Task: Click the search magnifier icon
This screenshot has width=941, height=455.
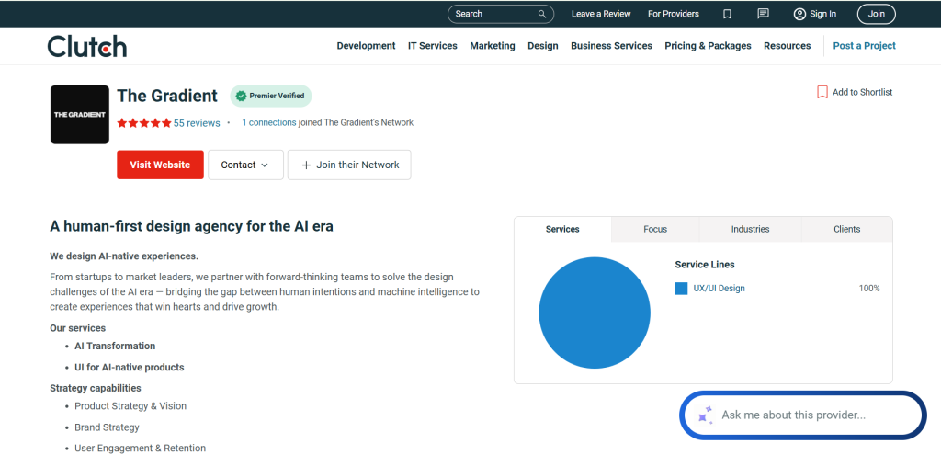Action: click(x=543, y=14)
